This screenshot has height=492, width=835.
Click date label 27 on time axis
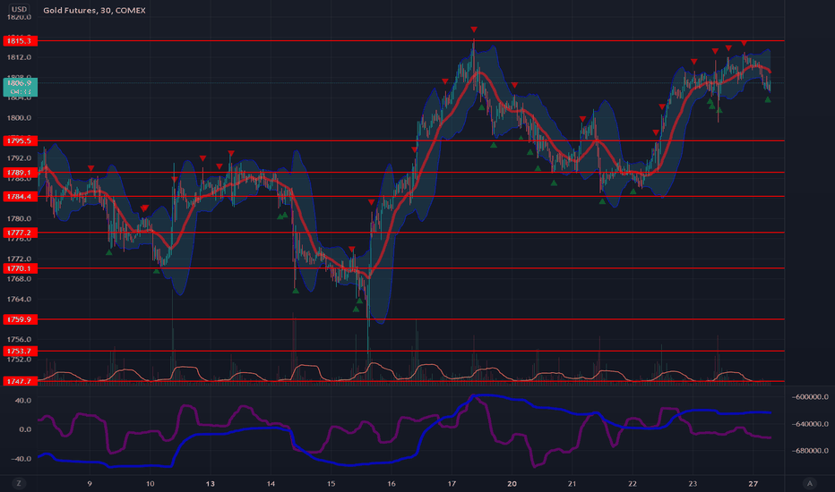pos(753,483)
